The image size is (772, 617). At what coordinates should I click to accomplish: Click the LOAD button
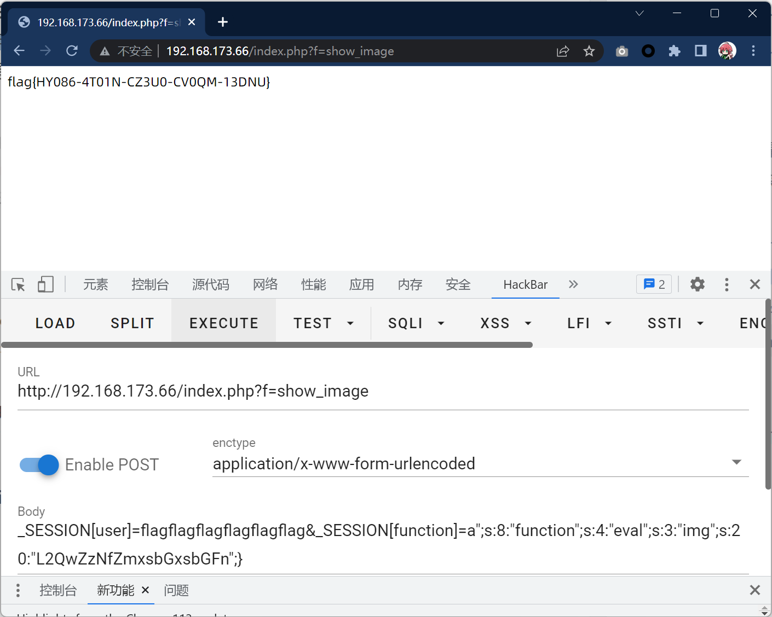coord(55,323)
